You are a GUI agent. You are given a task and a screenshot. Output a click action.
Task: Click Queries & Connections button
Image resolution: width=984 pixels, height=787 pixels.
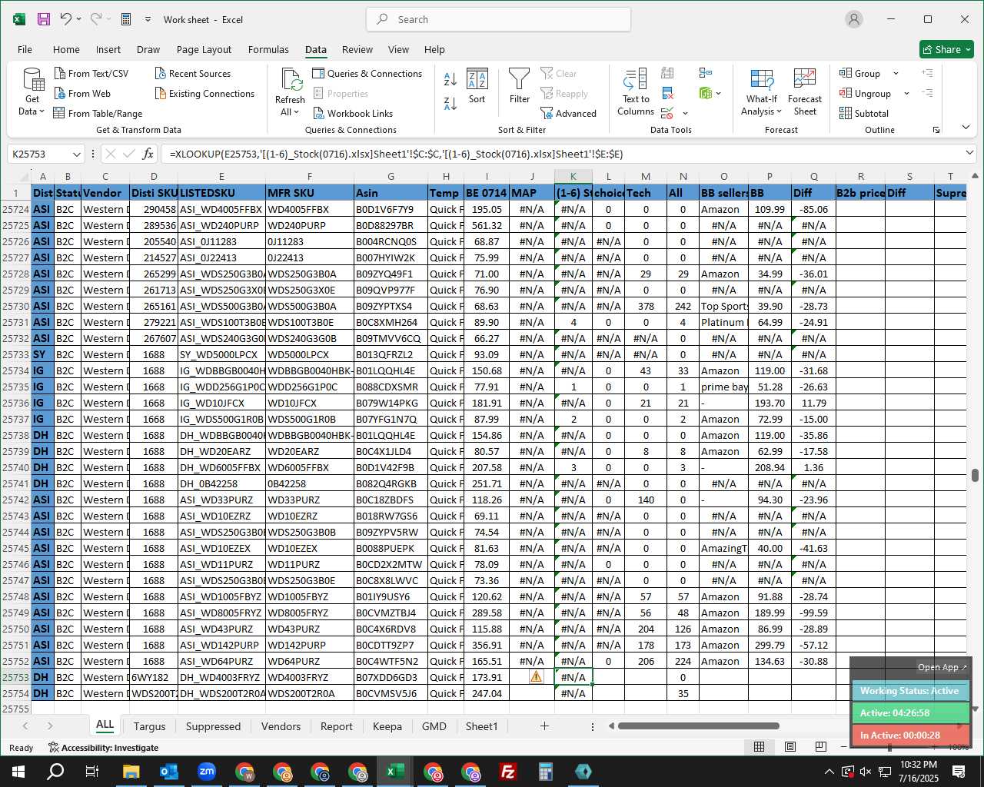[367, 73]
